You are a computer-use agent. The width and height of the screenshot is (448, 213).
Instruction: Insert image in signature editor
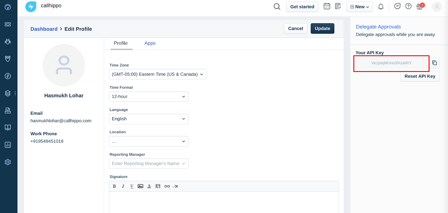[x=141, y=186]
